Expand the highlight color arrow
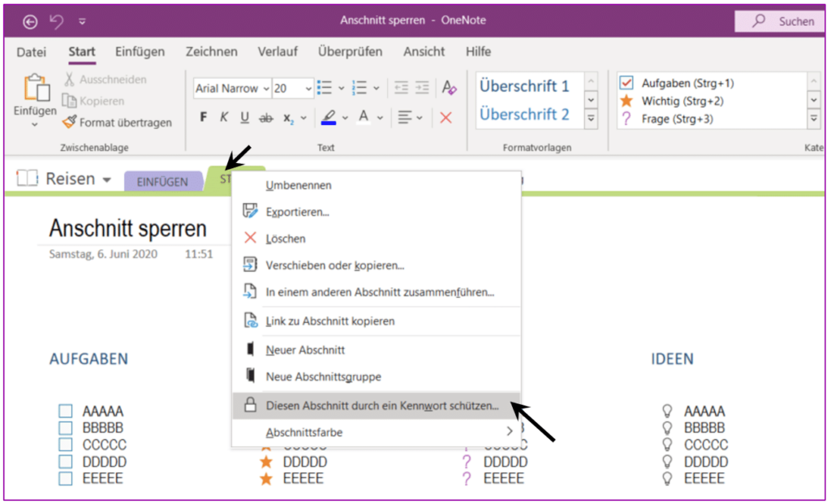Screen dimensions: 831x504 point(345,118)
